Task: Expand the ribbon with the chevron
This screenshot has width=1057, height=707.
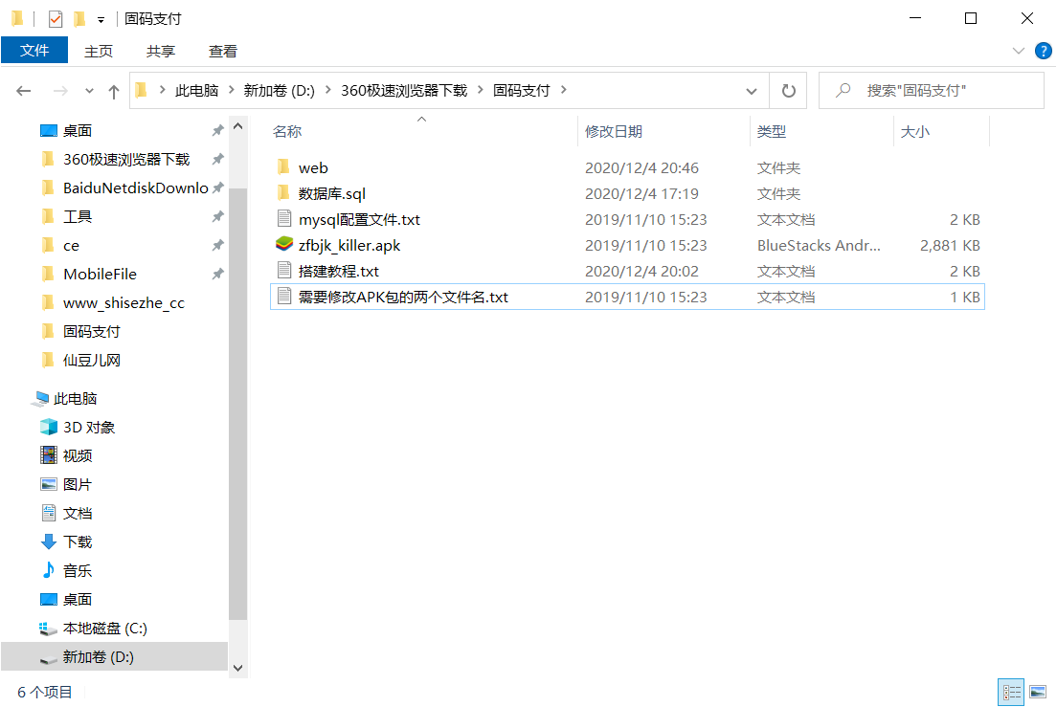Action: point(1018,51)
